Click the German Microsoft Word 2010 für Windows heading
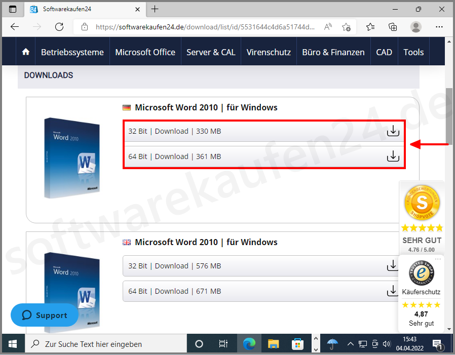 (x=206, y=107)
